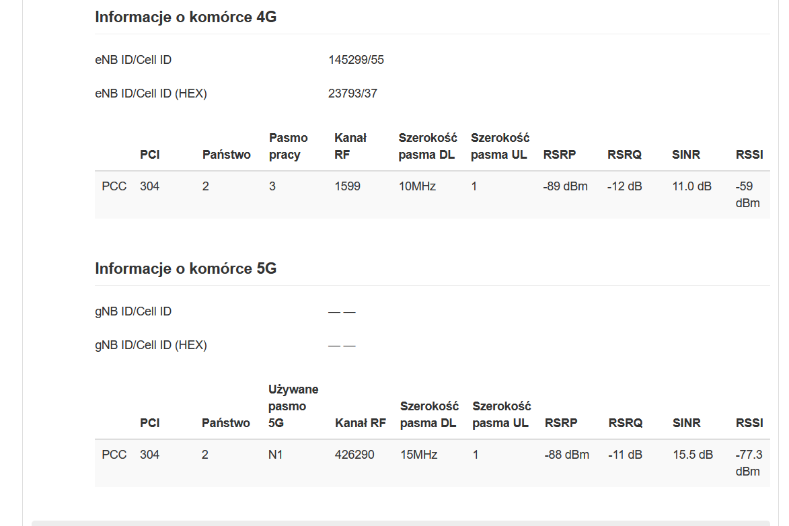Viewport: 789px width, 526px height.
Task: Select the HEX value 23793/37
Action: [352, 93]
